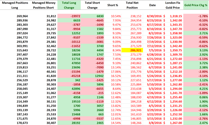Select the London Fix Gold Price header

point(173,5)
